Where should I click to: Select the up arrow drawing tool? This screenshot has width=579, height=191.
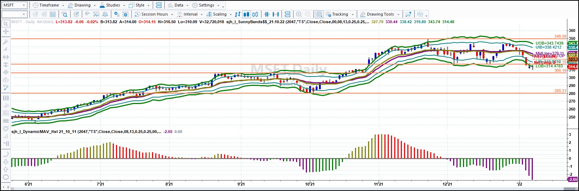[x=6, y=169]
